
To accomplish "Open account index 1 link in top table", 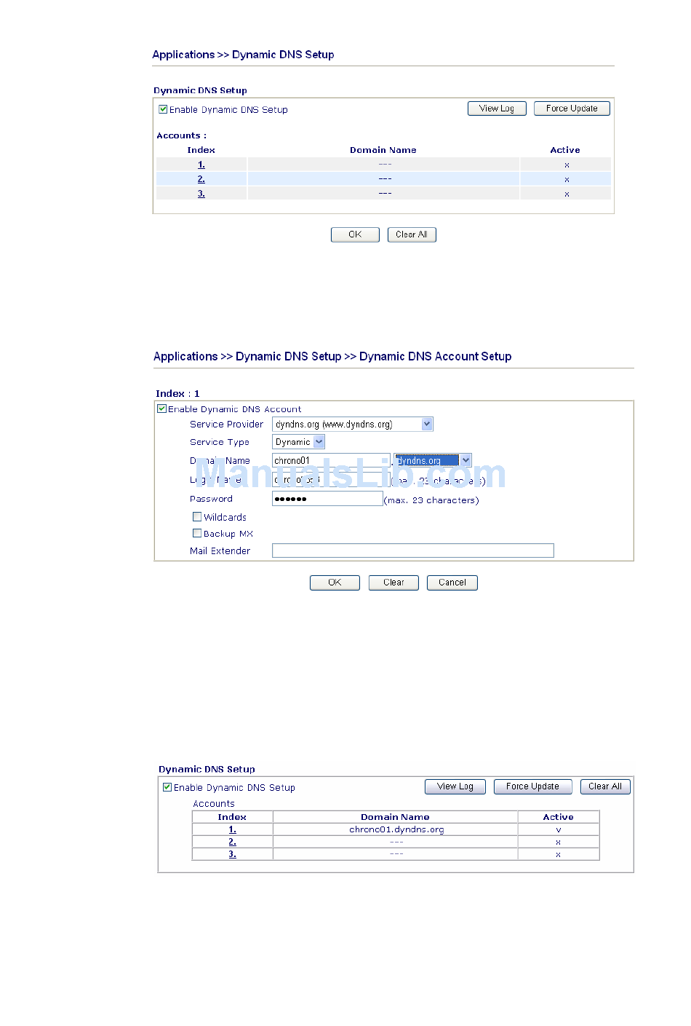I will tap(201, 165).
